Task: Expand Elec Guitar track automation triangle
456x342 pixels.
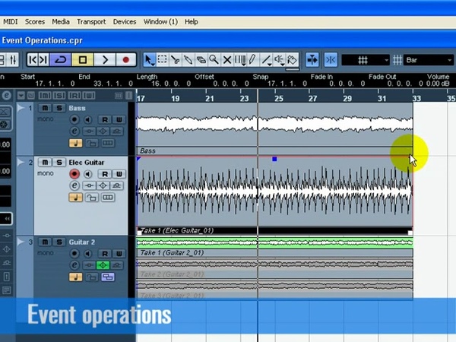Action: click(x=21, y=163)
